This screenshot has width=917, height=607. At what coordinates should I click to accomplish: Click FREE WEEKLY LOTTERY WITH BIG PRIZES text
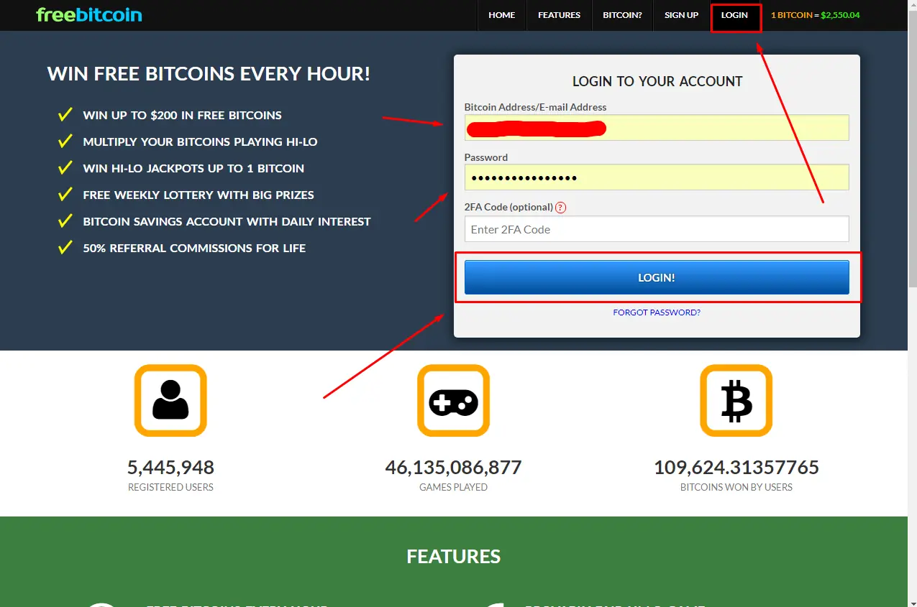(x=199, y=195)
